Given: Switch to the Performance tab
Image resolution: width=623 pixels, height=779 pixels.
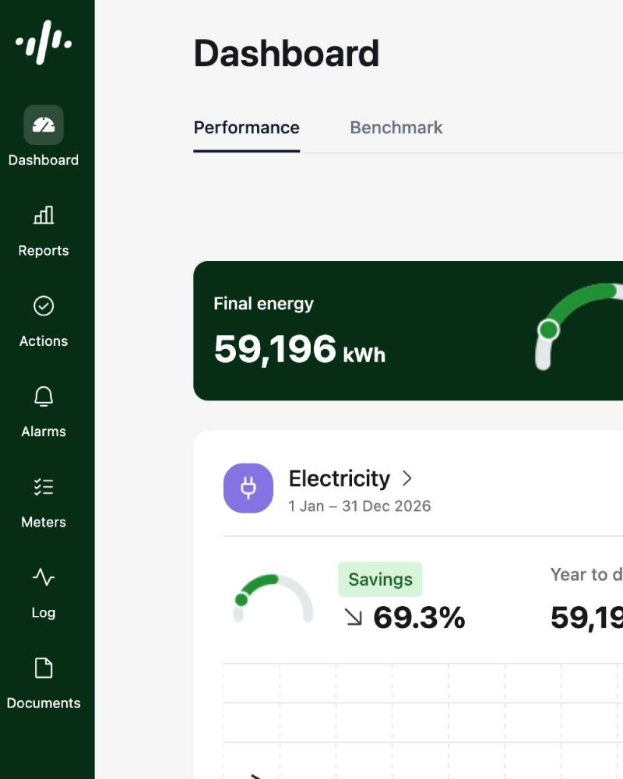Looking at the screenshot, I should [x=246, y=128].
